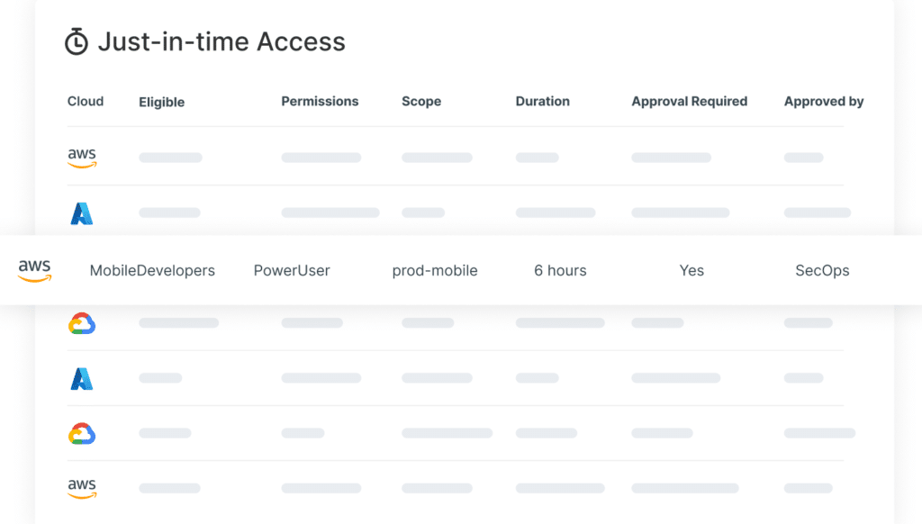Click the prod-mobile scope value
This screenshot has height=524, width=922.
[435, 270]
